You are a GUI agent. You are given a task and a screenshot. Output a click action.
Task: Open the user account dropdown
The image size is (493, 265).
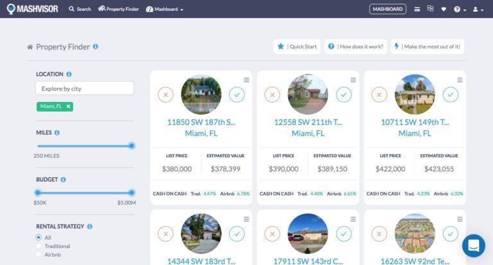pos(478,10)
